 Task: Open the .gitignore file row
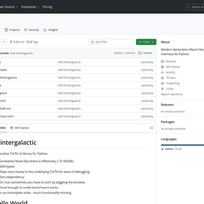pyautogui.click(x=78, y=93)
